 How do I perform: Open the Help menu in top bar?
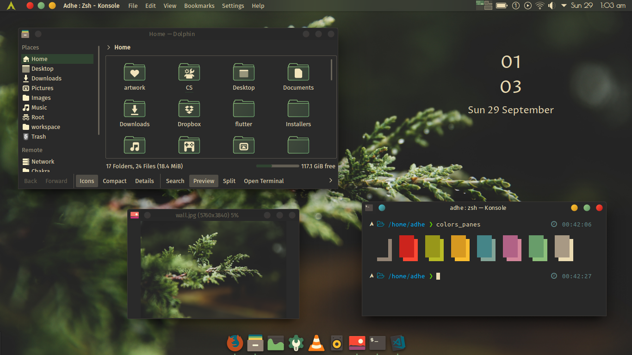click(258, 6)
